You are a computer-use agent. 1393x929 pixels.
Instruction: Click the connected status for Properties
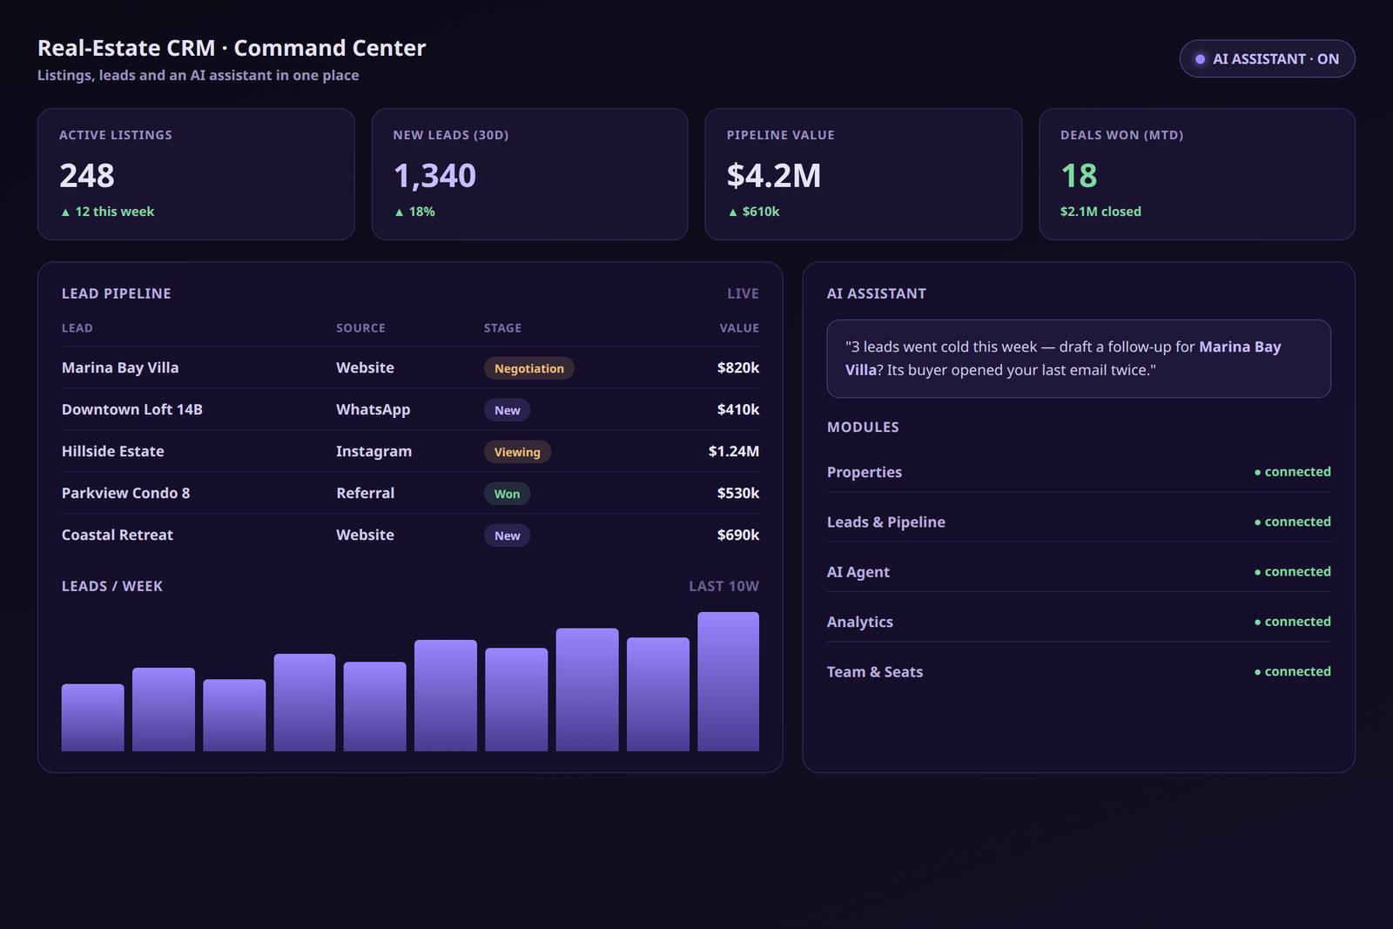coord(1293,472)
